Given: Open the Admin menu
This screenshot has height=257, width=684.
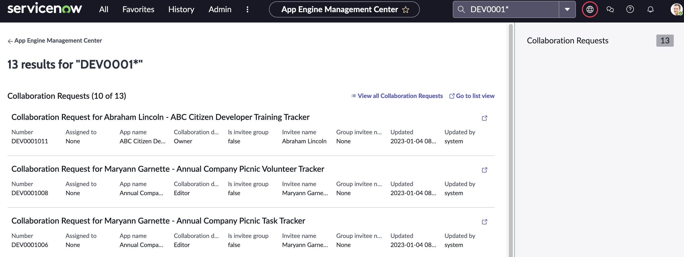Looking at the screenshot, I should pos(220,9).
